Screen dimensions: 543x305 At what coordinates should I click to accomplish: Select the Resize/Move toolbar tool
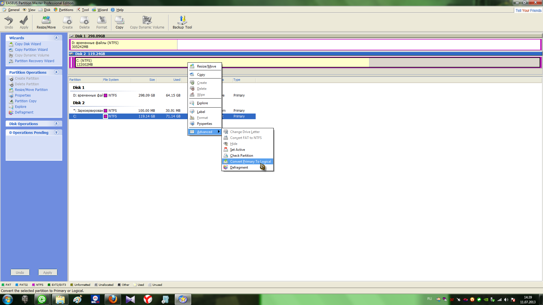pos(46,22)
